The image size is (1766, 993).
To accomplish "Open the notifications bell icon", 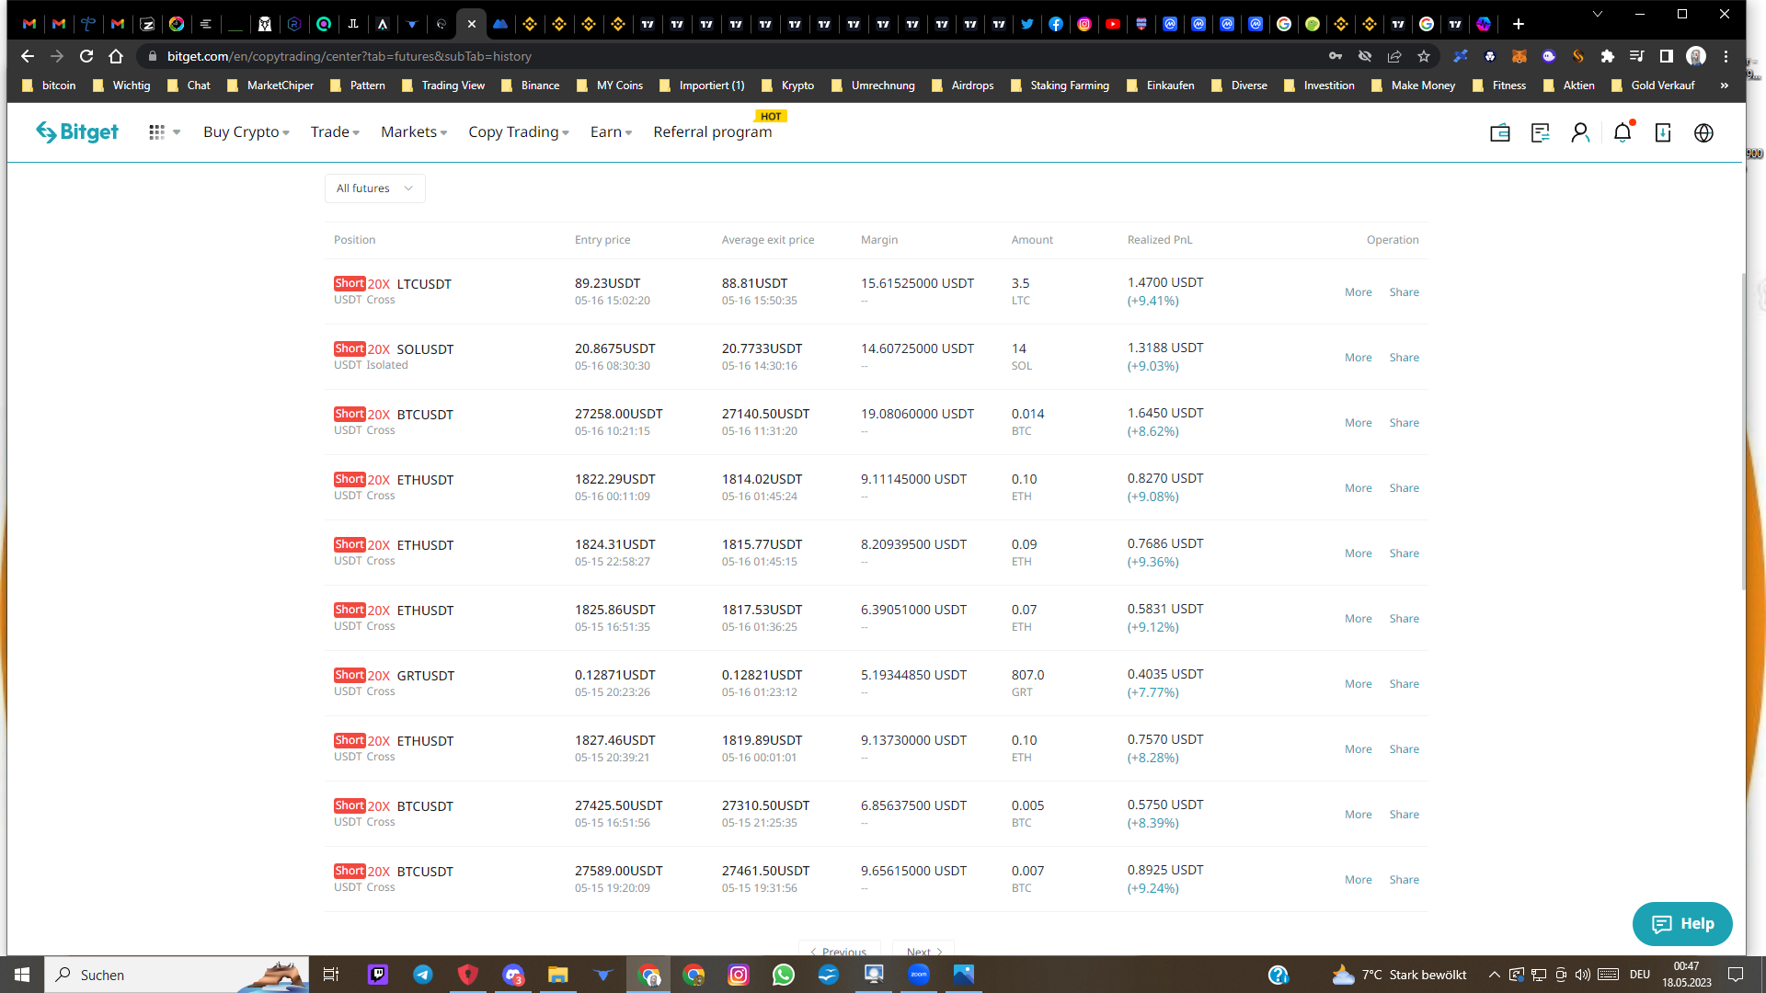I will pos(1623,133).
